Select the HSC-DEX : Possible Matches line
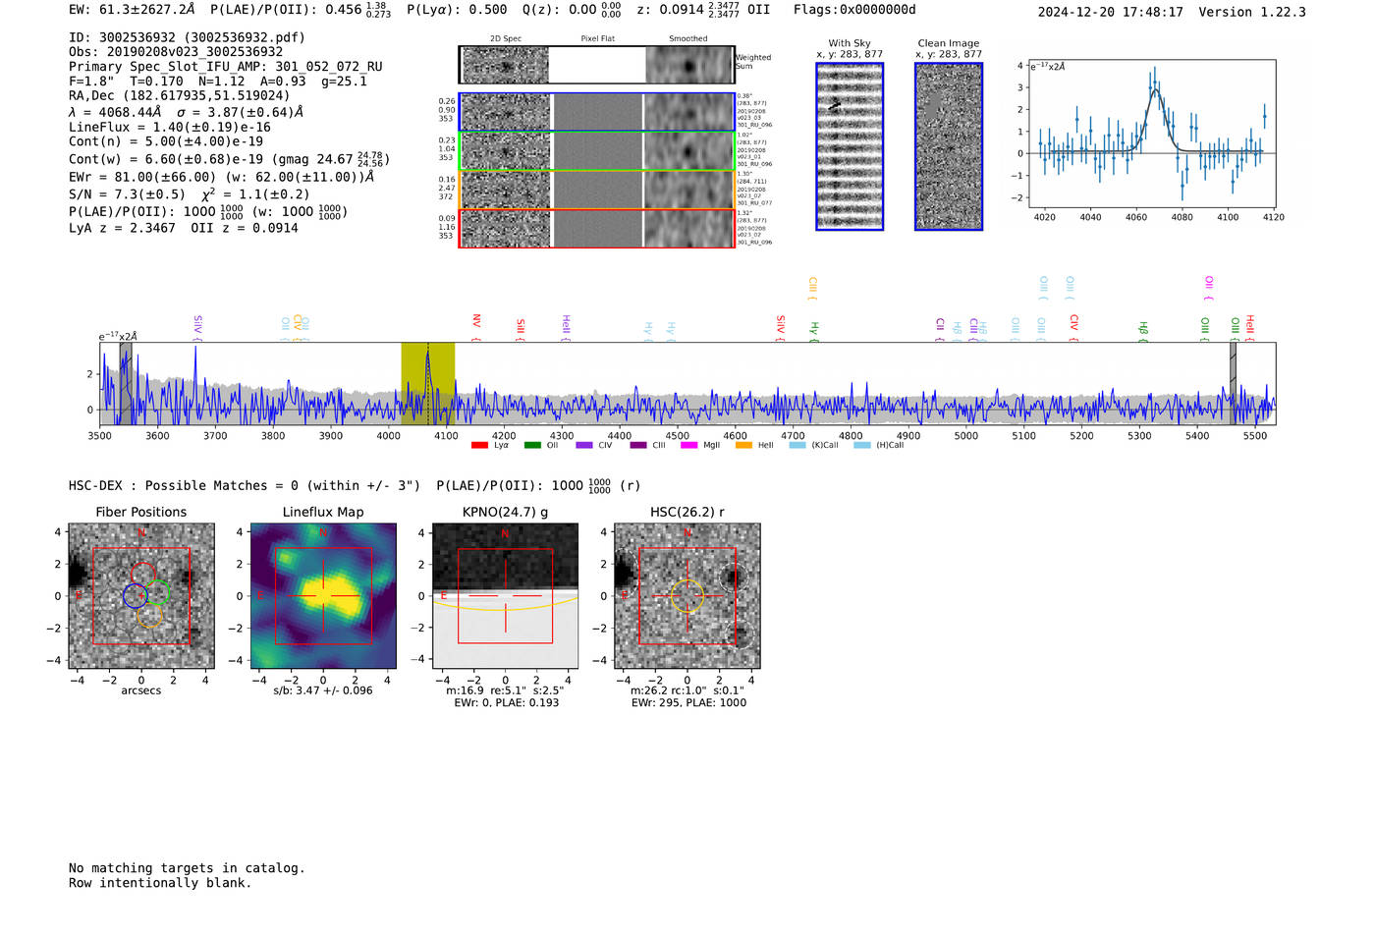Viewport: 1375px width, 936px height. pos(355,485)
